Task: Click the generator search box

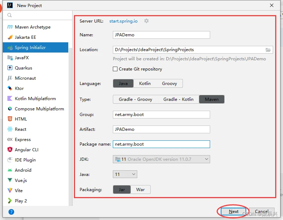Action: pyautogui.click(x=37, y=15)
